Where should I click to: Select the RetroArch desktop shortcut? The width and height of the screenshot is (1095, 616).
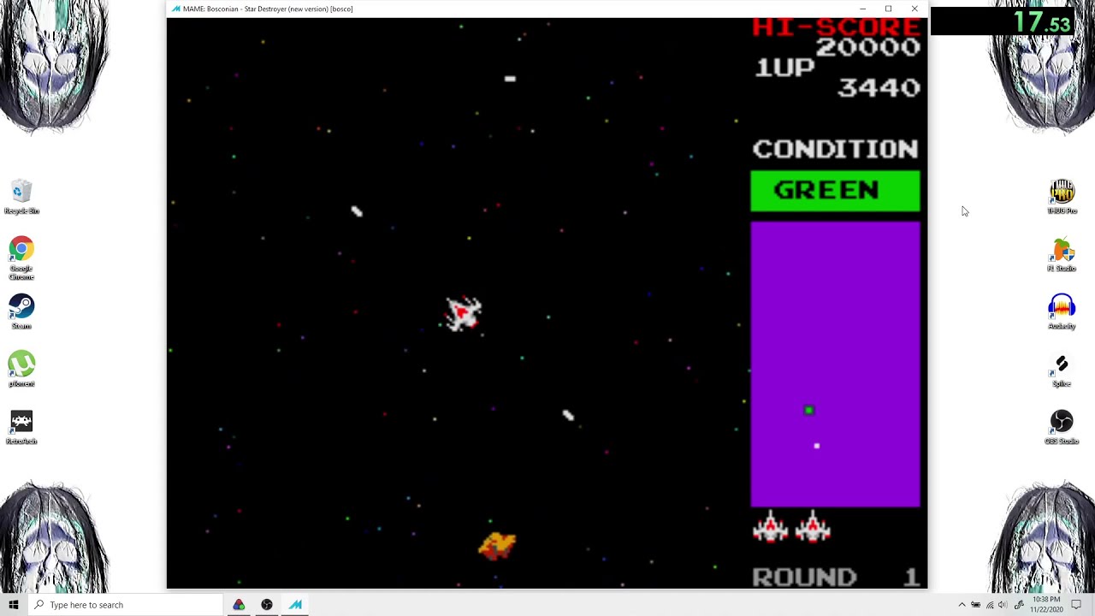(x=21, y=427)
